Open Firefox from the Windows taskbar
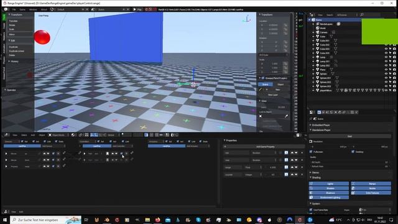The width and height of the screenshot is (398, 224). pos(157,220)
